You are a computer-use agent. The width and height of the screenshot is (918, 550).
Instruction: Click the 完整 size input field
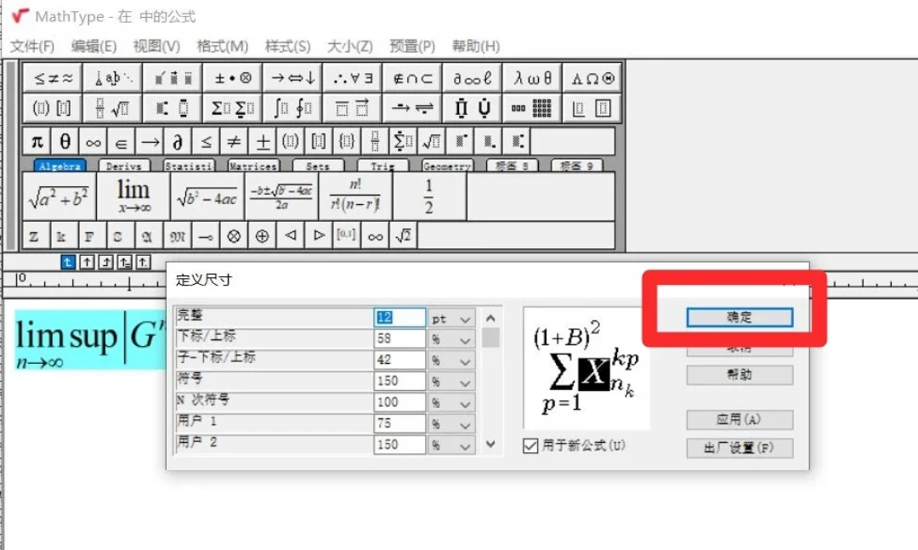399,317
